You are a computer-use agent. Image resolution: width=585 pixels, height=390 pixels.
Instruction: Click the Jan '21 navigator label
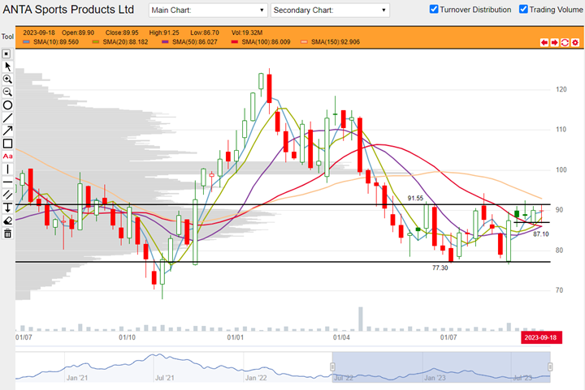(77, 378)
